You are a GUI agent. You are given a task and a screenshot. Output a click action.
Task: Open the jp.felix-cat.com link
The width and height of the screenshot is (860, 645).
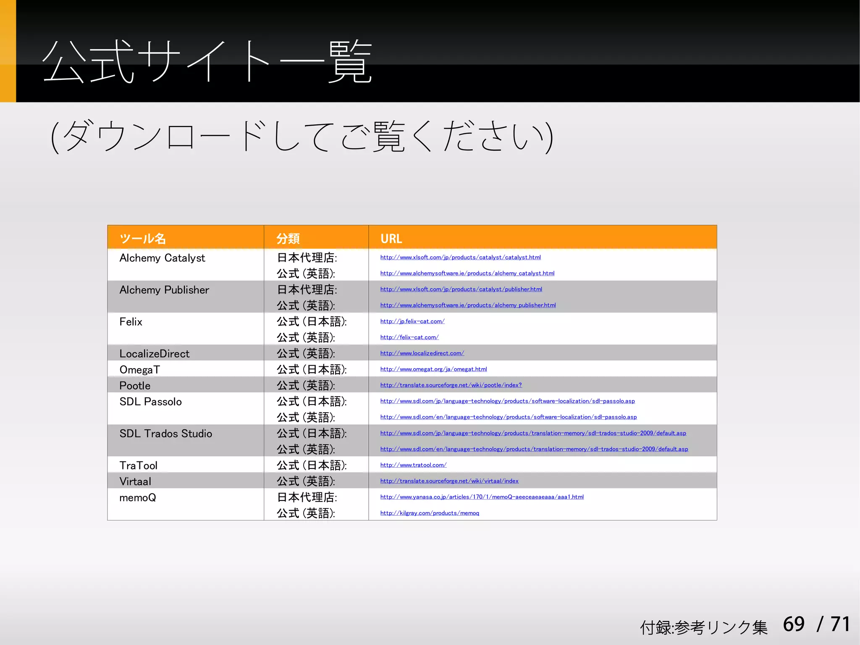pyautogui.click(x=412, y=321)
